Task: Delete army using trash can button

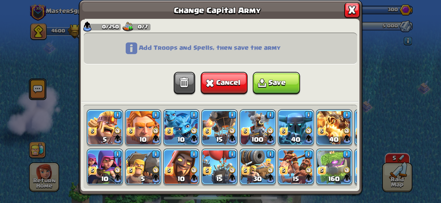Action: tap(184, 83)
